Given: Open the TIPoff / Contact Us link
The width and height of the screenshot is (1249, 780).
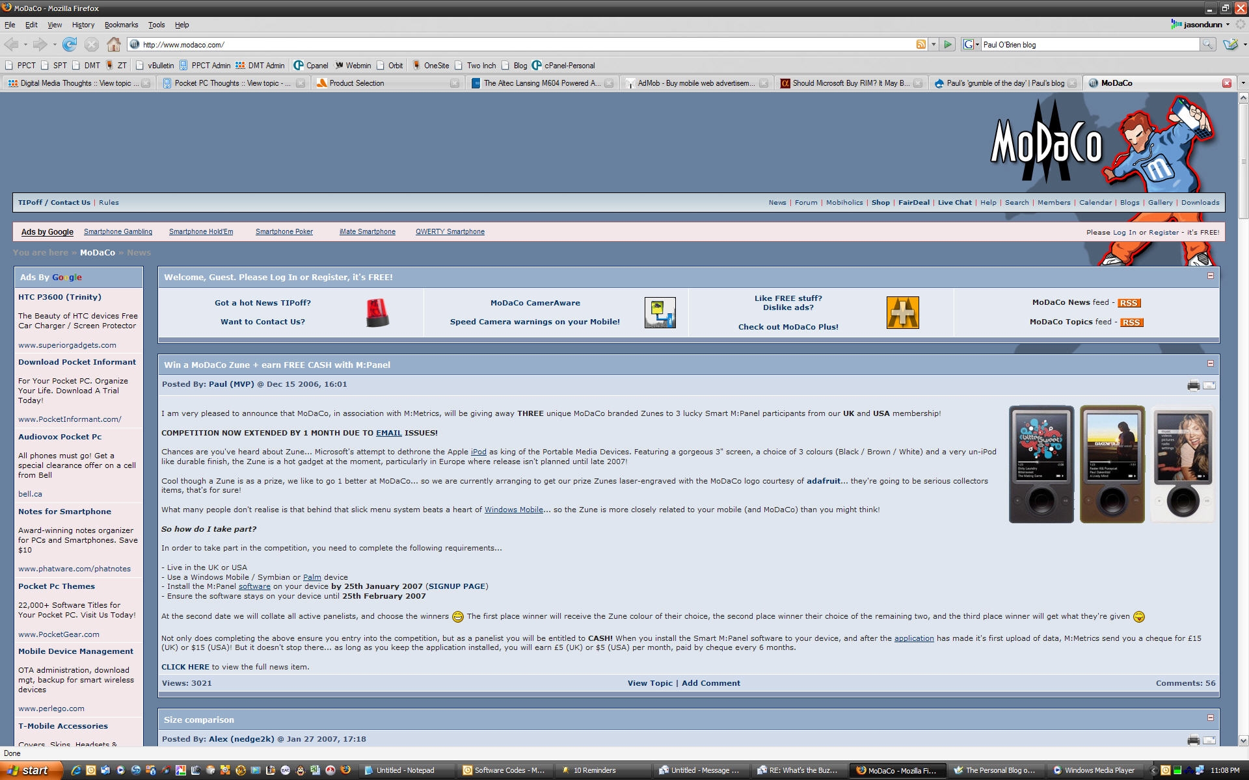Looking at the screenshot, I should point(54,202).
